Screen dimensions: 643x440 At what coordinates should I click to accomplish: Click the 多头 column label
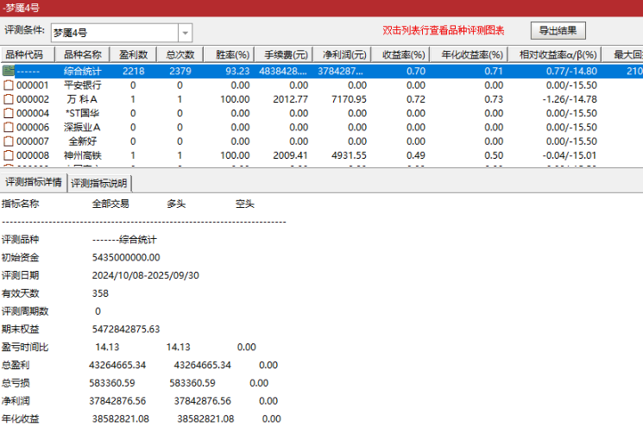176,204
